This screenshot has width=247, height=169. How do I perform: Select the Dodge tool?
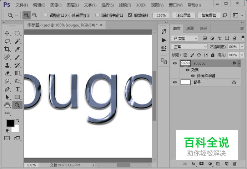17,81
